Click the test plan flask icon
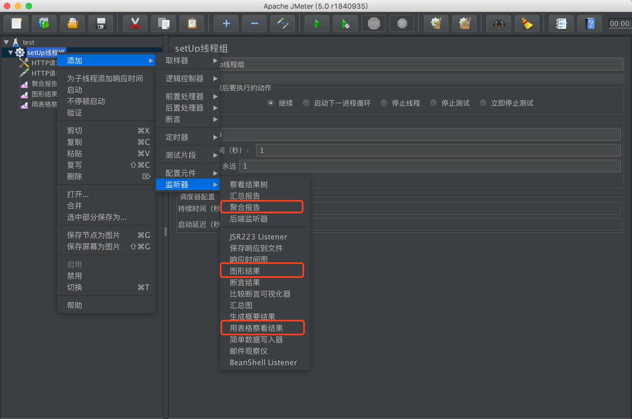This screenshot has width=632, height=419. tap(16, 42)
